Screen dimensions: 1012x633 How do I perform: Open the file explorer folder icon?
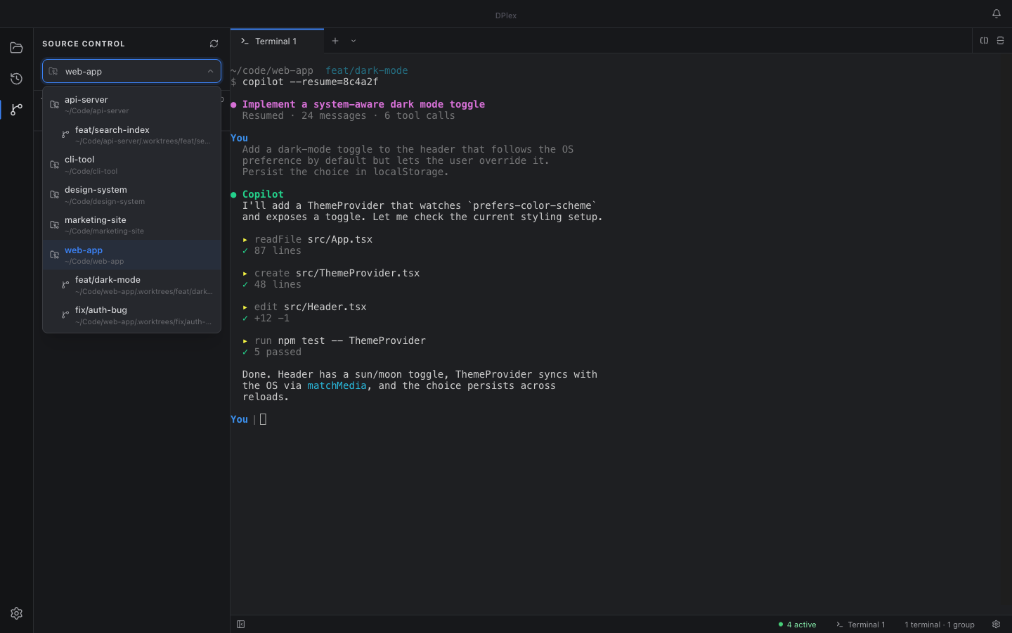click(x=16, y=48)
